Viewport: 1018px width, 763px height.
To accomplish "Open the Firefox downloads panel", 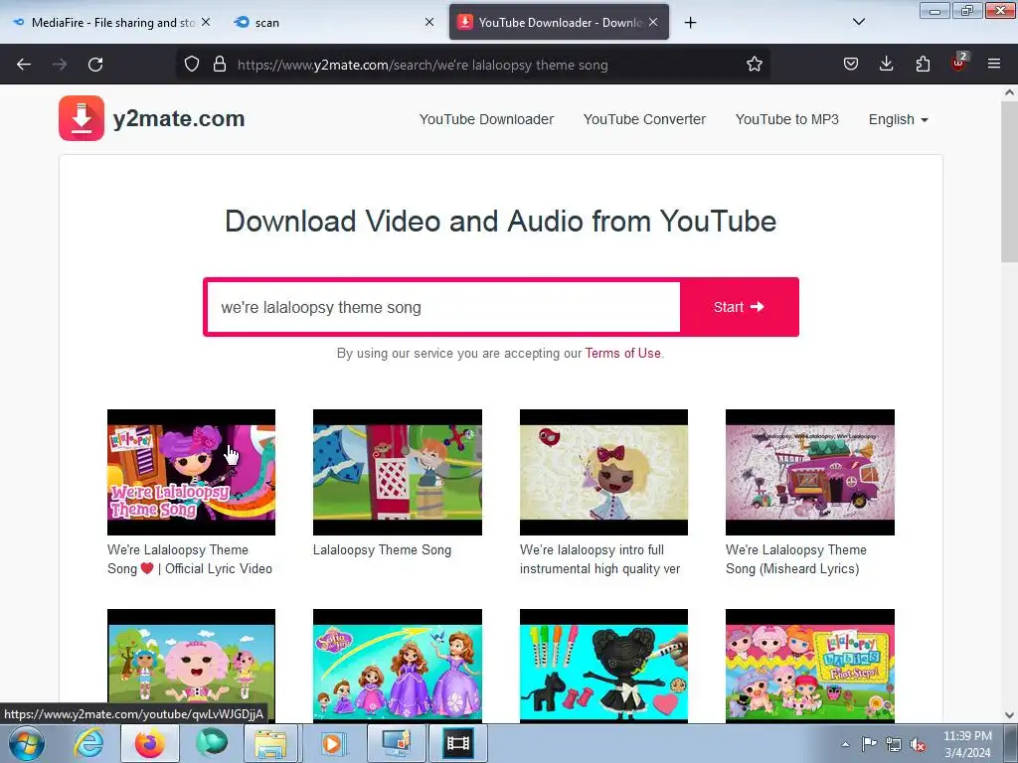I will [x=886, y=65].
